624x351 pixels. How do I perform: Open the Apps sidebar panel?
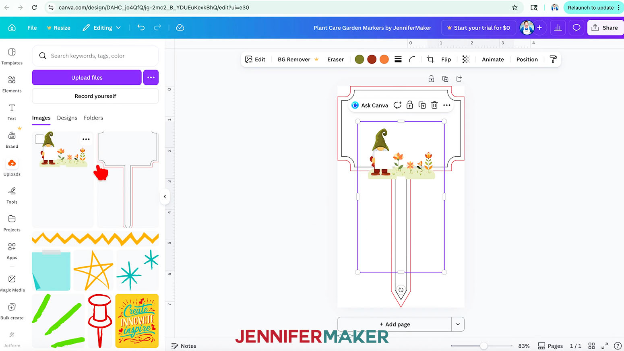pyautogui.click(x=12, y=251)
